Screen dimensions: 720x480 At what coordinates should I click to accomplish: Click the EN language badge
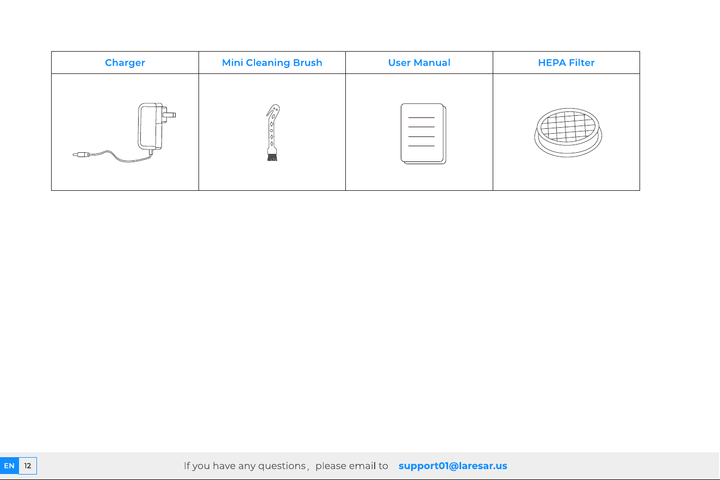pyautogui.click(x=9, y=466)
